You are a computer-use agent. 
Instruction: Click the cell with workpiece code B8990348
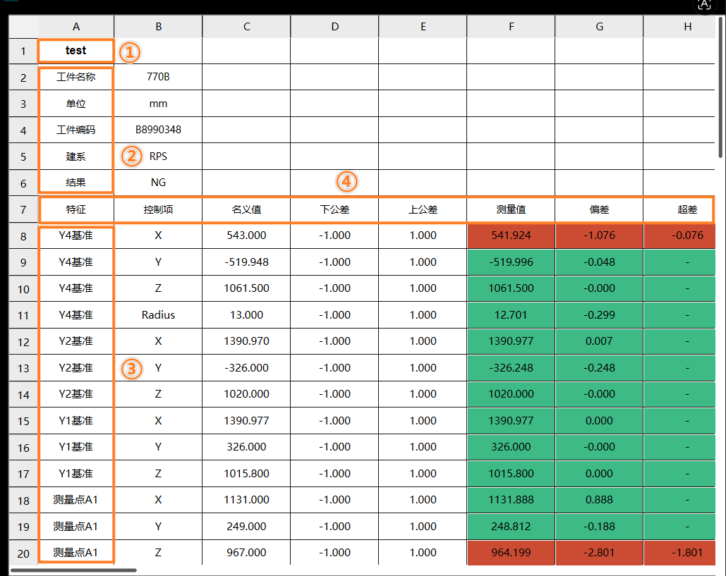click(x=158, y=130)
